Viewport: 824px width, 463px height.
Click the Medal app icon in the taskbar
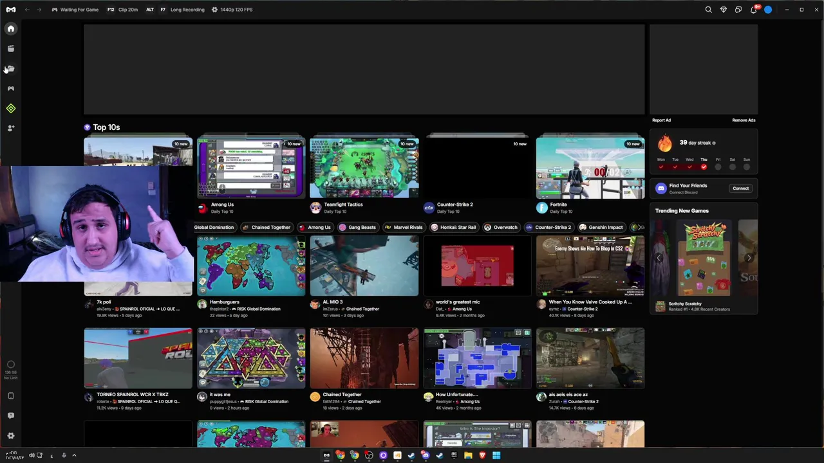(x=326, y=455)
